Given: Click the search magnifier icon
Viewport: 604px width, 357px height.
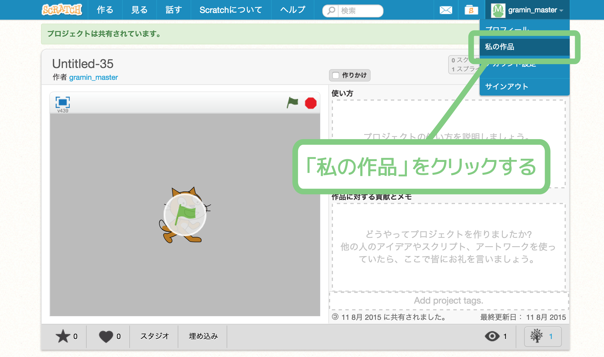Looking at the screenshot, I should pyautogui.click(x=331, y=11).
